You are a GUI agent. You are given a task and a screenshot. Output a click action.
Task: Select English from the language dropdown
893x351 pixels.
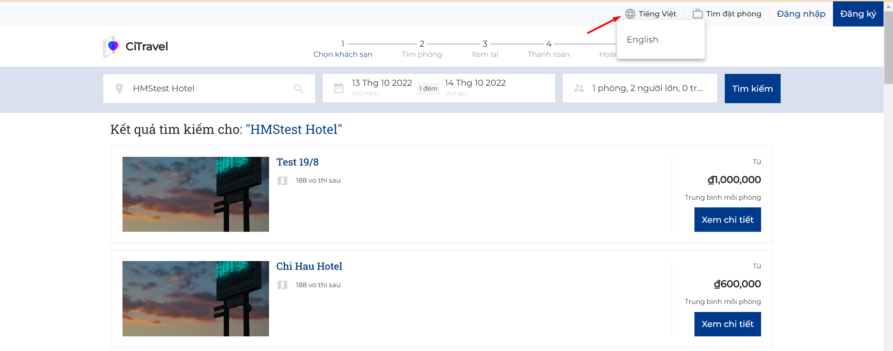point(642,40)
